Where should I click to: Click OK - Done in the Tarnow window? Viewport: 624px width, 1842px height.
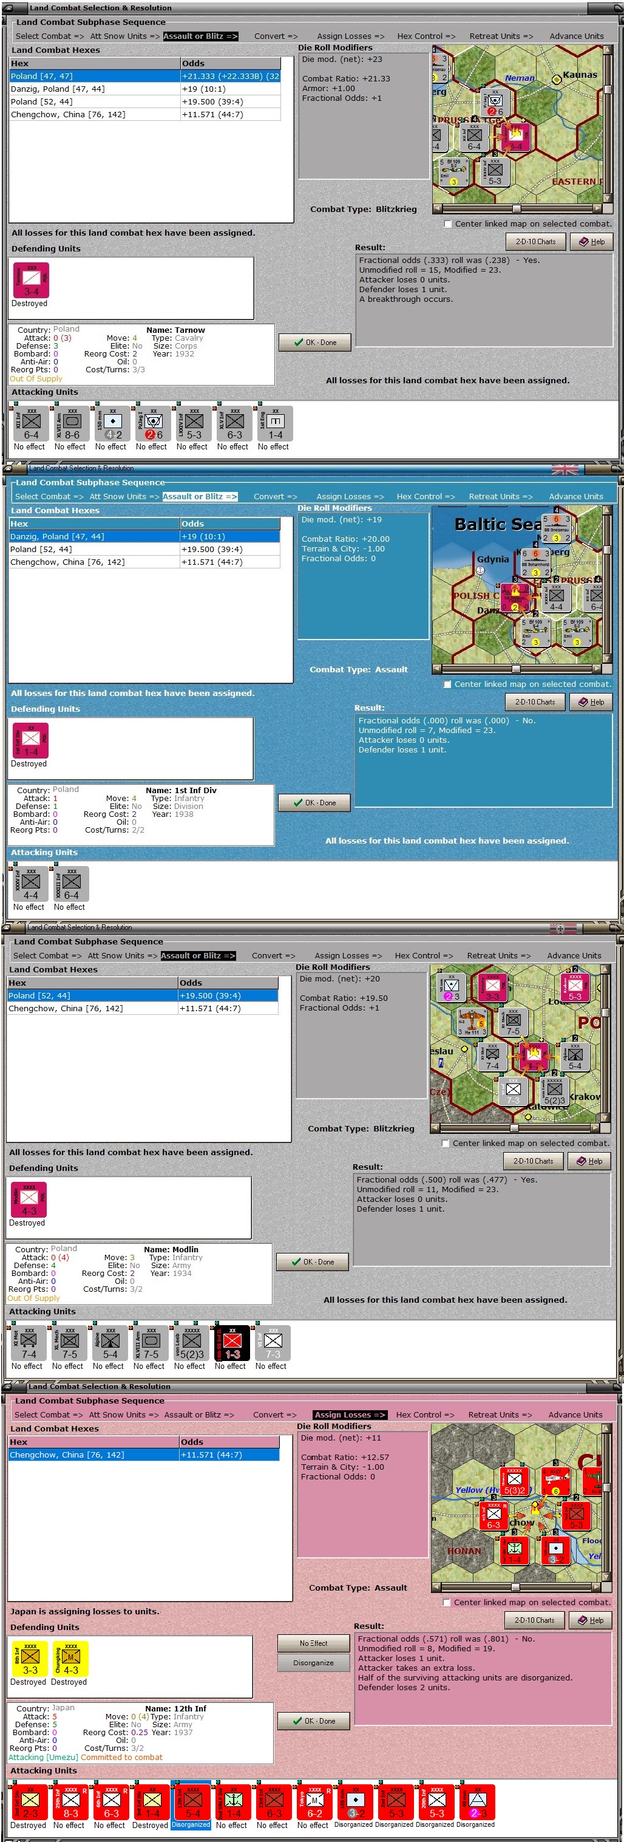(314, 343)
